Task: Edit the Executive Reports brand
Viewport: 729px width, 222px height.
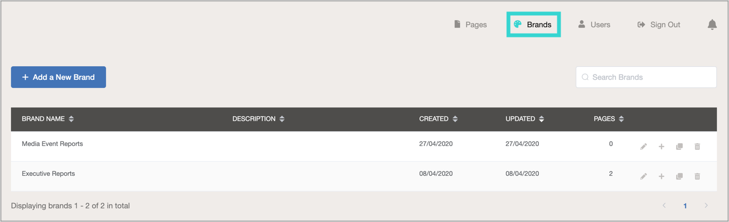Action: coord(643,176)
